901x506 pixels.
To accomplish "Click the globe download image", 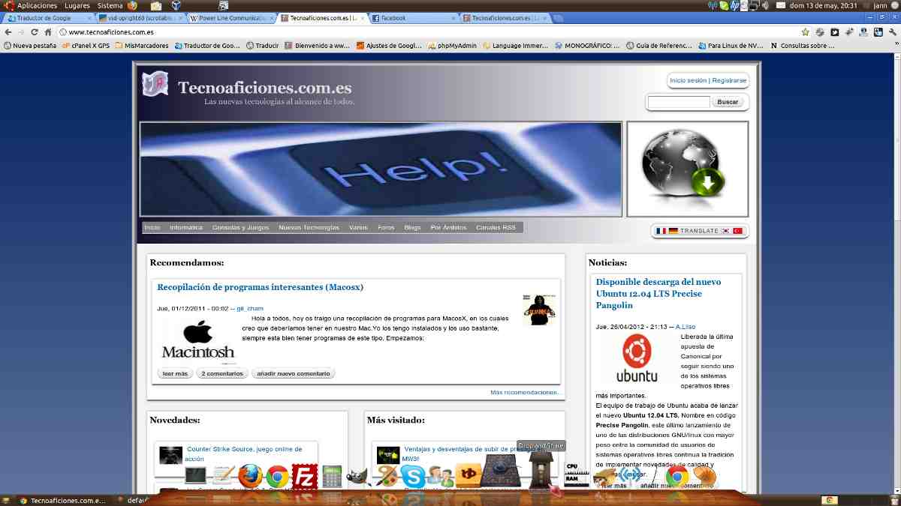I will pyautogui.click(x=688, y=169).
